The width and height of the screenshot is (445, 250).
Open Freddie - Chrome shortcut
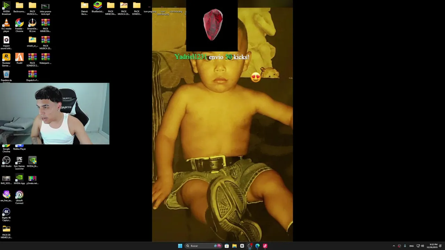(19, 26)
